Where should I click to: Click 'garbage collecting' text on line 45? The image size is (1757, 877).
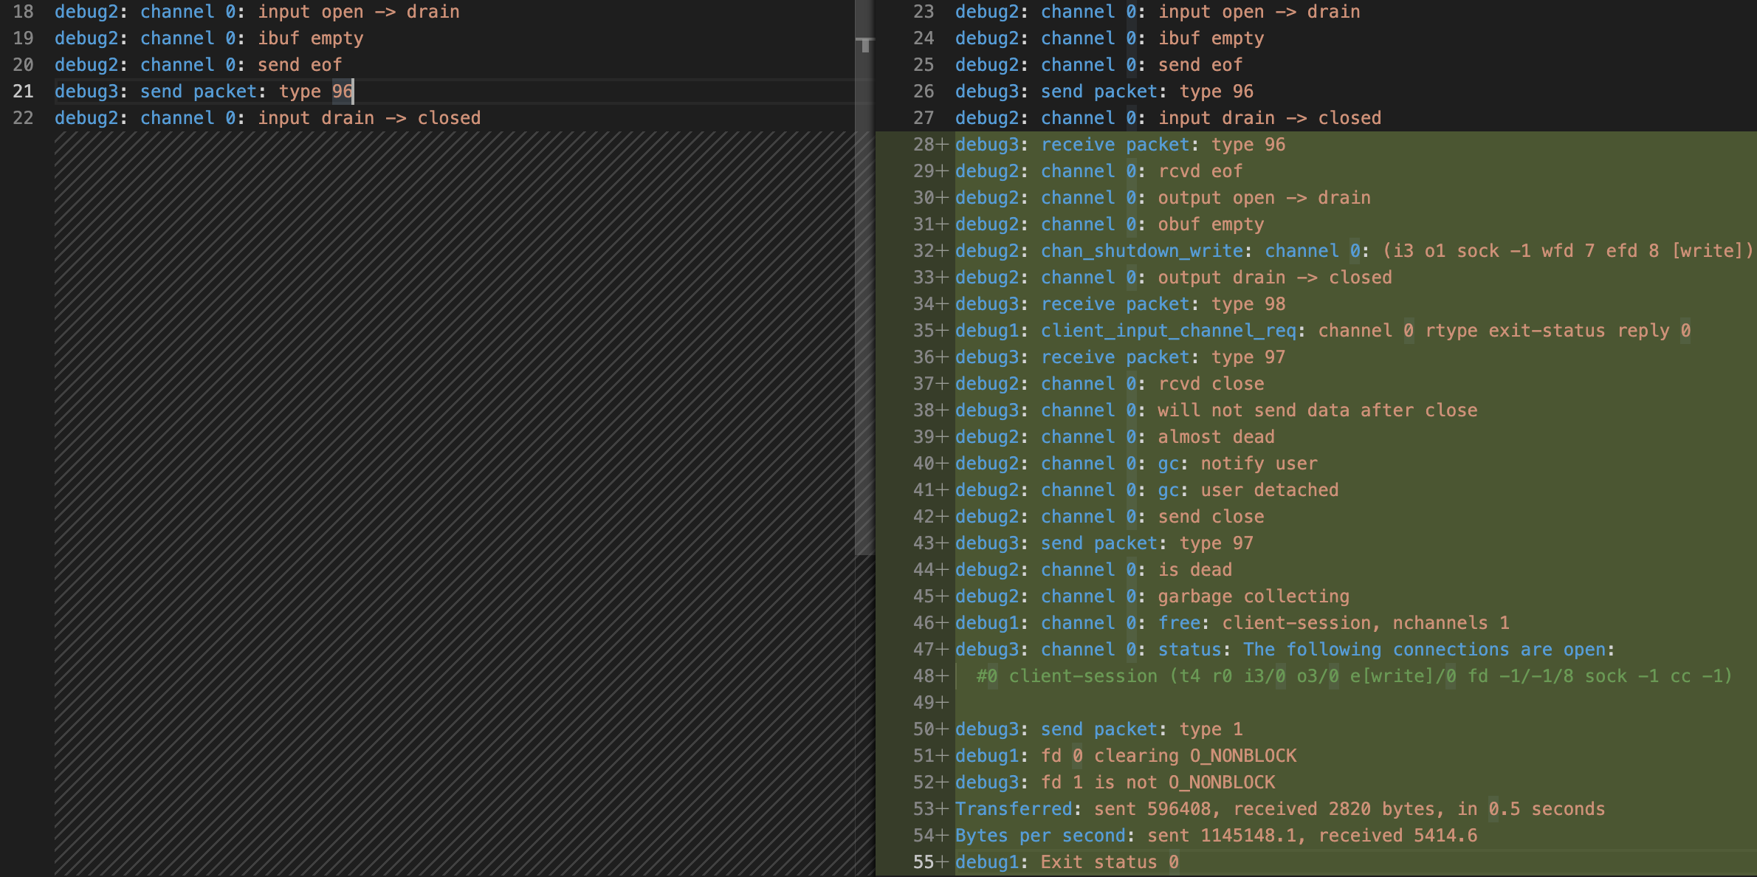(x=1253, y=596)
